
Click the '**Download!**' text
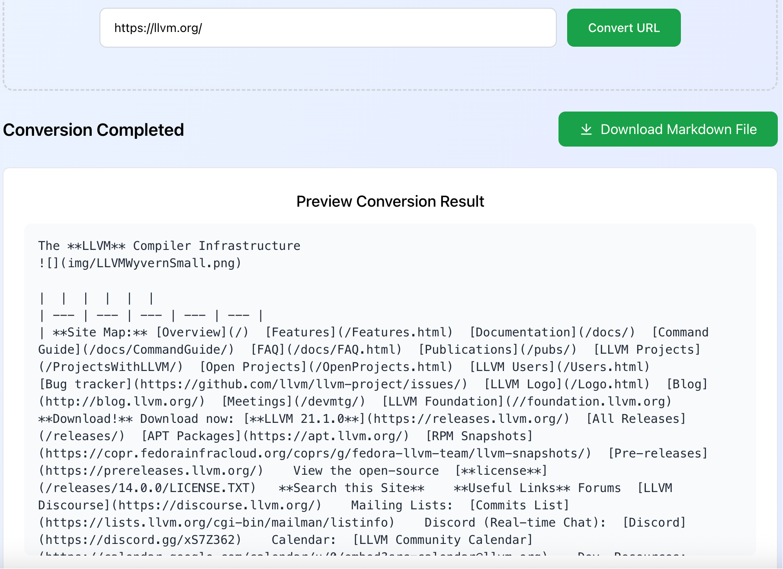86,419
